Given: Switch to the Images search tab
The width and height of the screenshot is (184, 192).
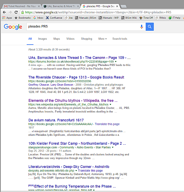Looking at the screenshot, I should (x=43, y=39).
